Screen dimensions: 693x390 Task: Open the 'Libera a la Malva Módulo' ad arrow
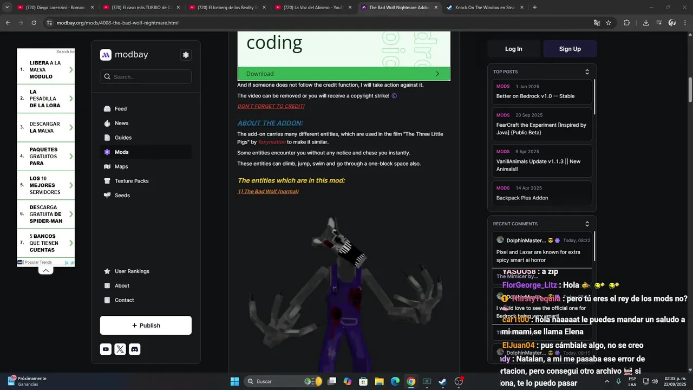point(71,70)
